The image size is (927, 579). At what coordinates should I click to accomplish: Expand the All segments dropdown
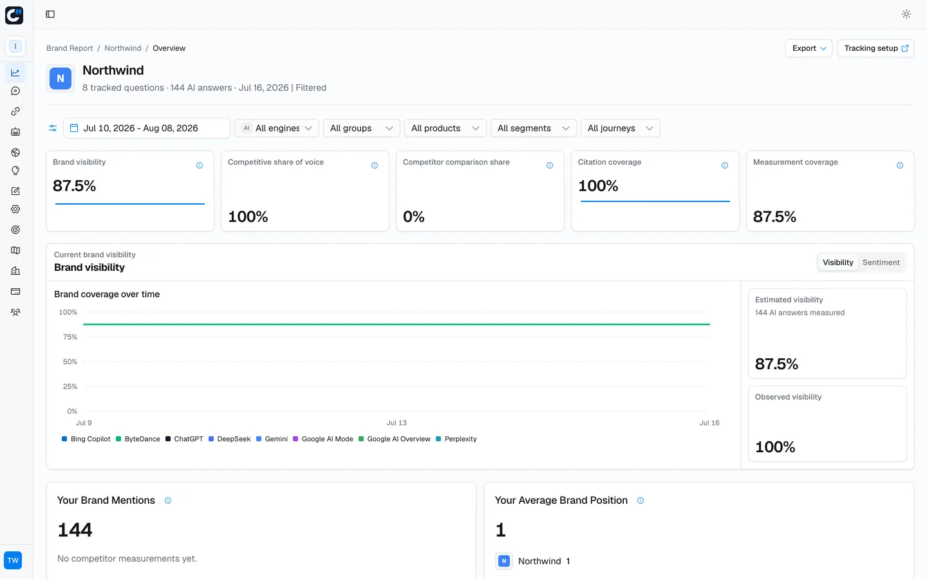pyautogui.click(x=534, y=128)
